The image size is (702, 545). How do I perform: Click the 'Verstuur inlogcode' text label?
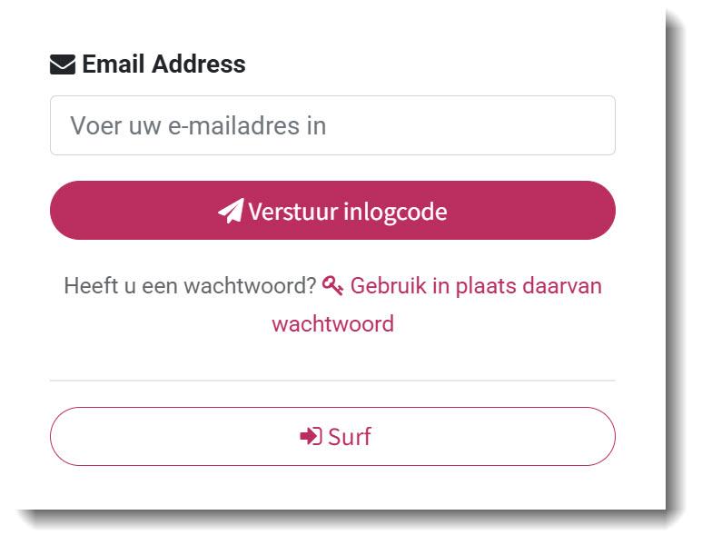click(348, 212)
